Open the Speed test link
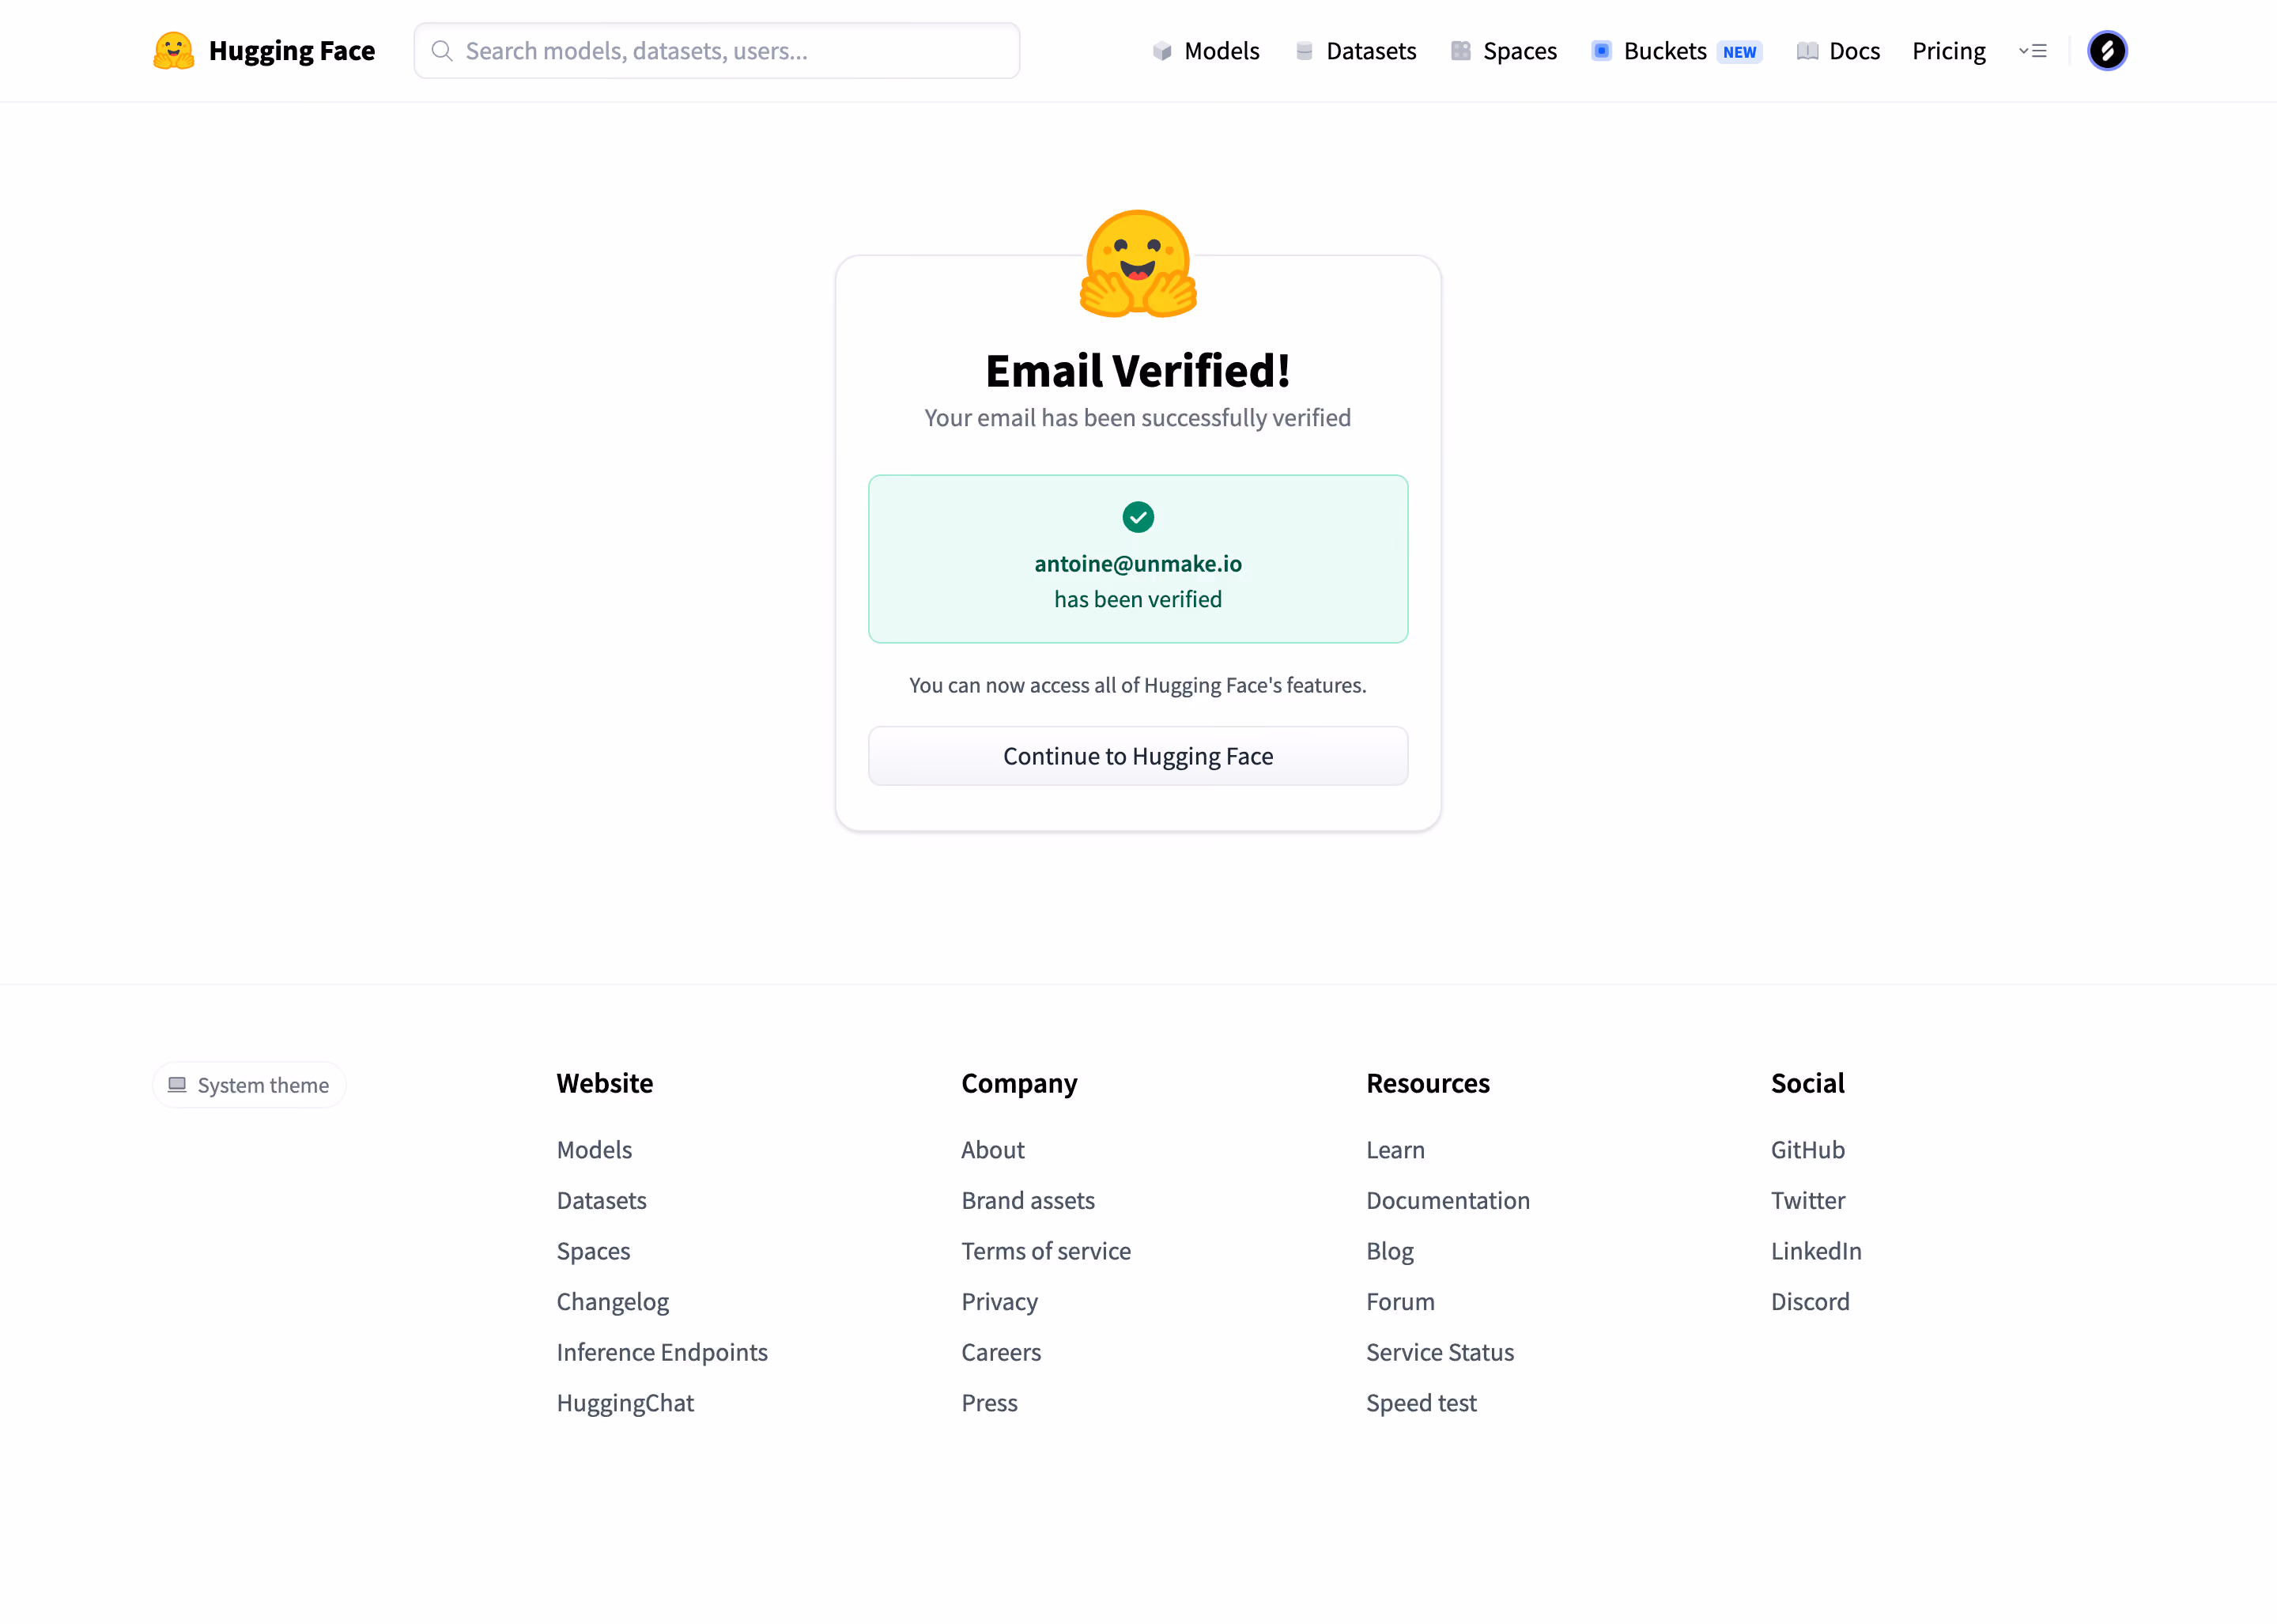This screenshot has width=2277, height=1624. pos(1421,1403)
